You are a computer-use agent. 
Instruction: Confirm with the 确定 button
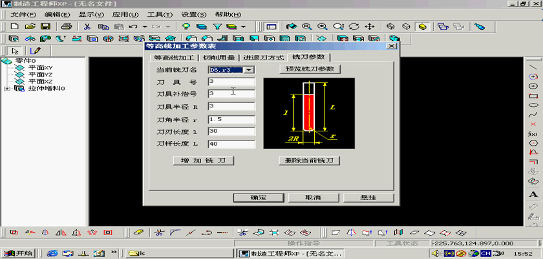(x=259, y=197)
